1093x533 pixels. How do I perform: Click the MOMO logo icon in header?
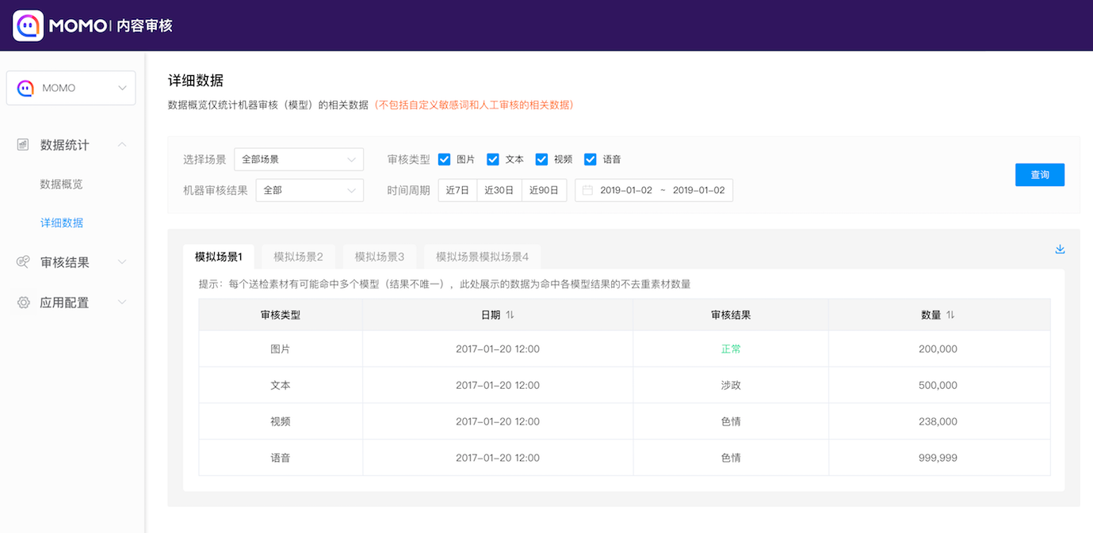point(28,25)
